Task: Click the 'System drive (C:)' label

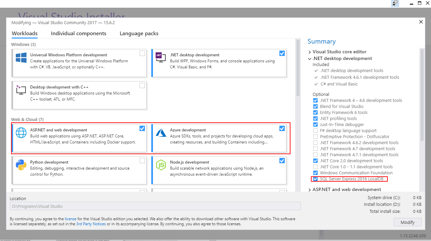Action: 384,198
